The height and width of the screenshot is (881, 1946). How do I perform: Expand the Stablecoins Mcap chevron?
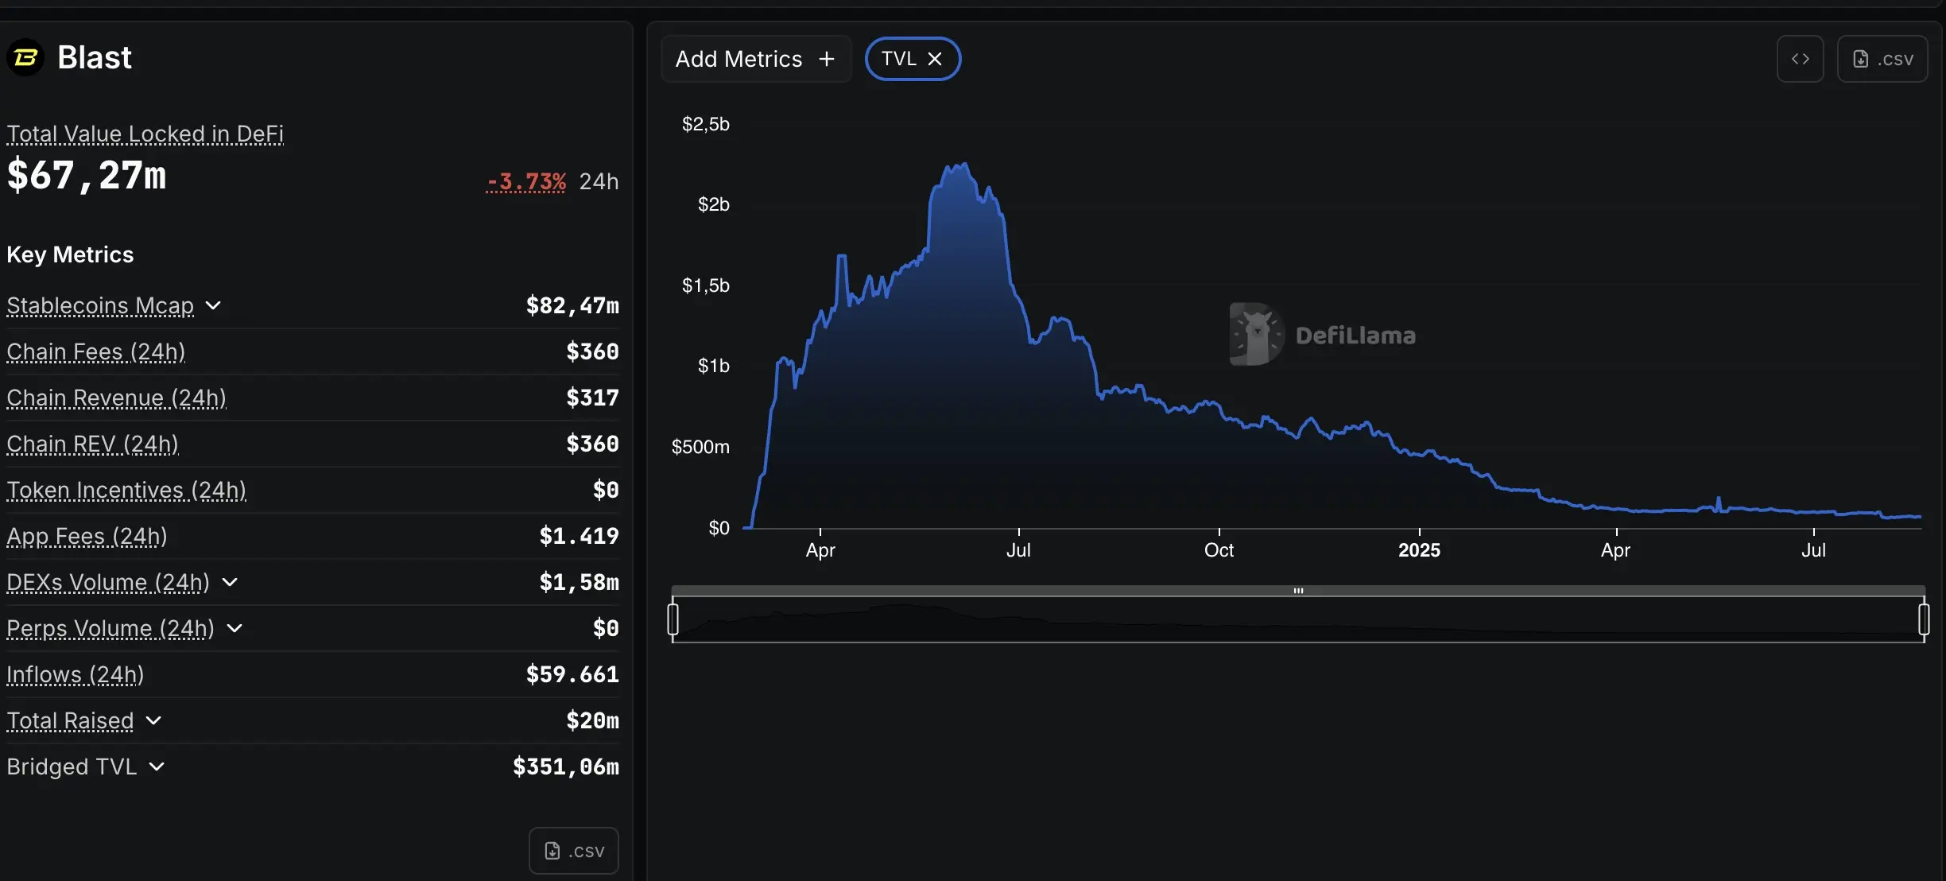pyautogui.click(x=213, y=305)
